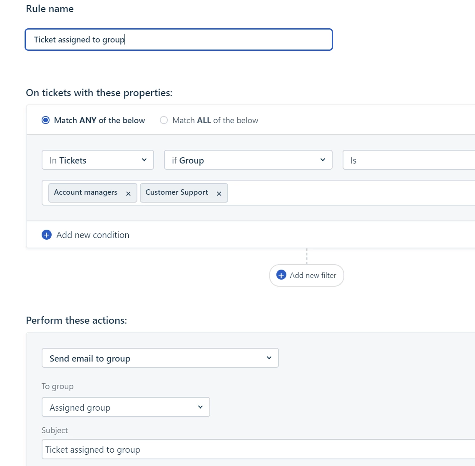The height and width of the screenshot is (466, 475).
Task: Click the Customer Support tag label
Action: click(177, 192)
